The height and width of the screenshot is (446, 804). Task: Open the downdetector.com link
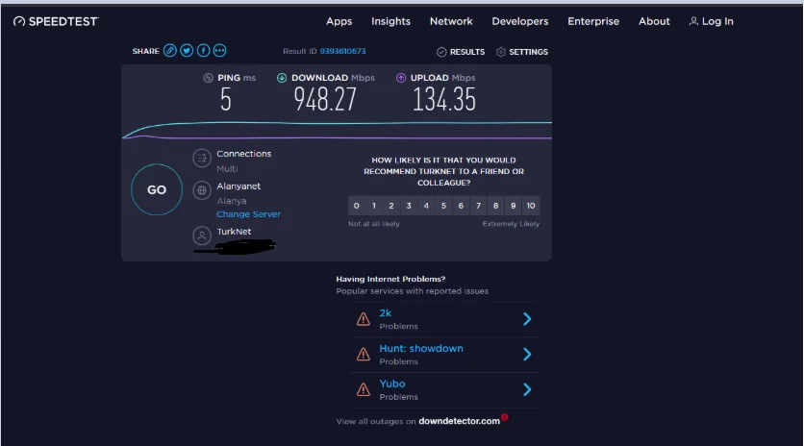pos(460,421)
